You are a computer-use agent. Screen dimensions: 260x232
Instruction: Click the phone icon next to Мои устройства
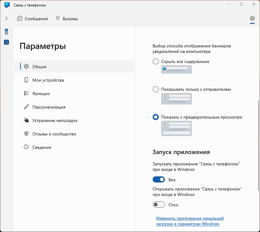tap(26, 80)
